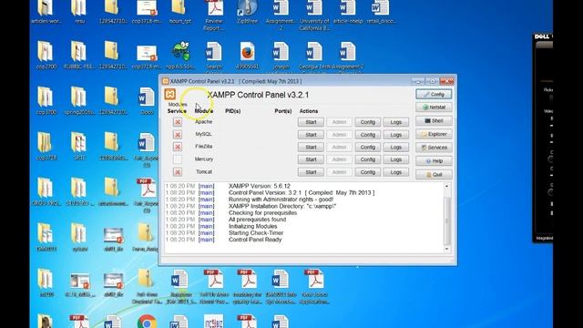Screen dimensions: 583x328
Task: Click the 'All prerequisites found' log line
Action: [257, 220]
